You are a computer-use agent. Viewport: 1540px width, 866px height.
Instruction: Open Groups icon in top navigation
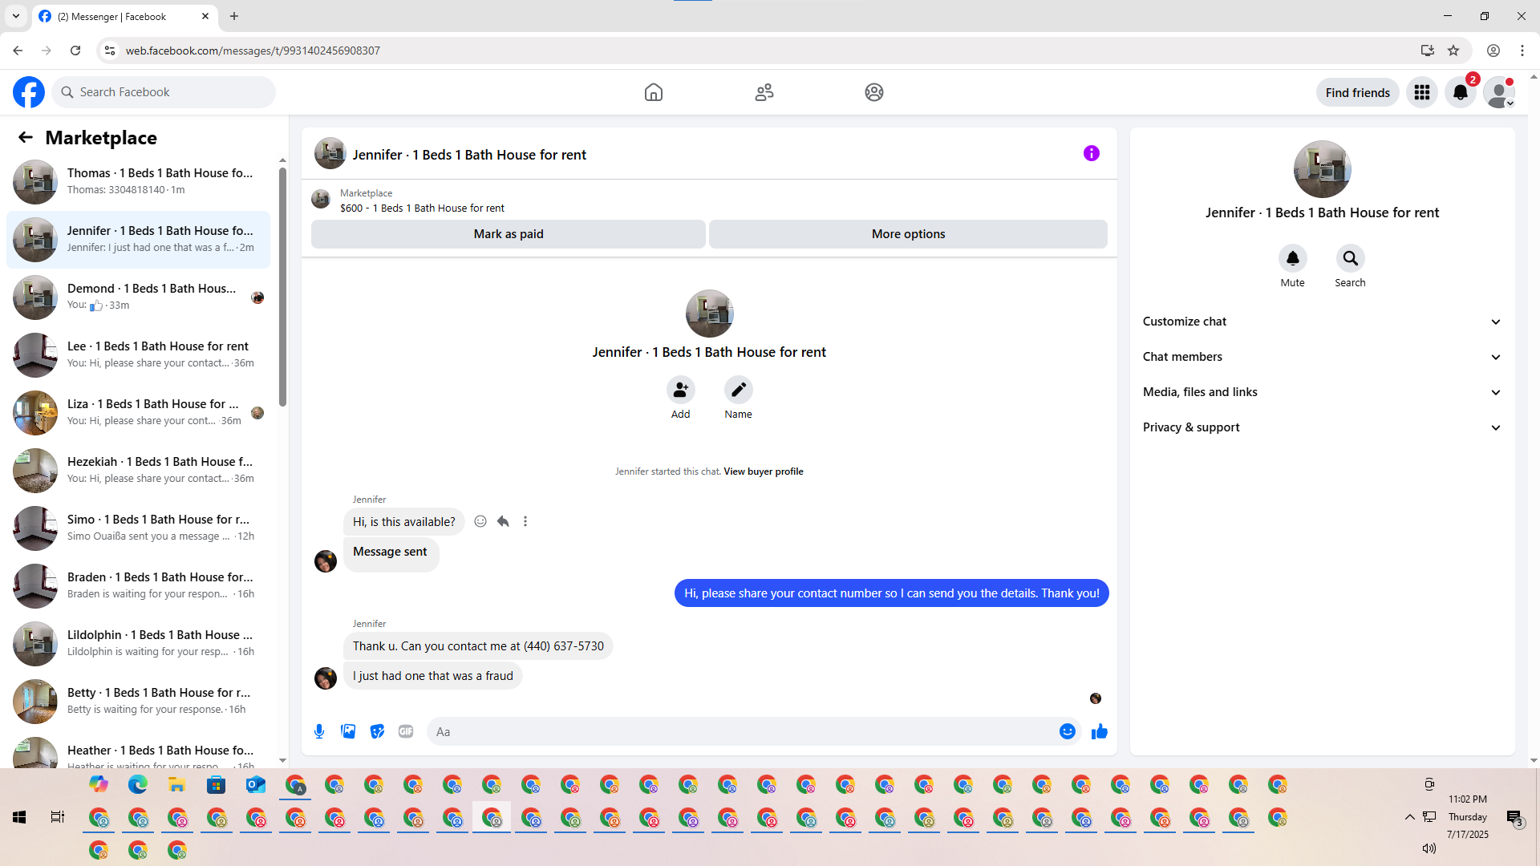(874, 92)
